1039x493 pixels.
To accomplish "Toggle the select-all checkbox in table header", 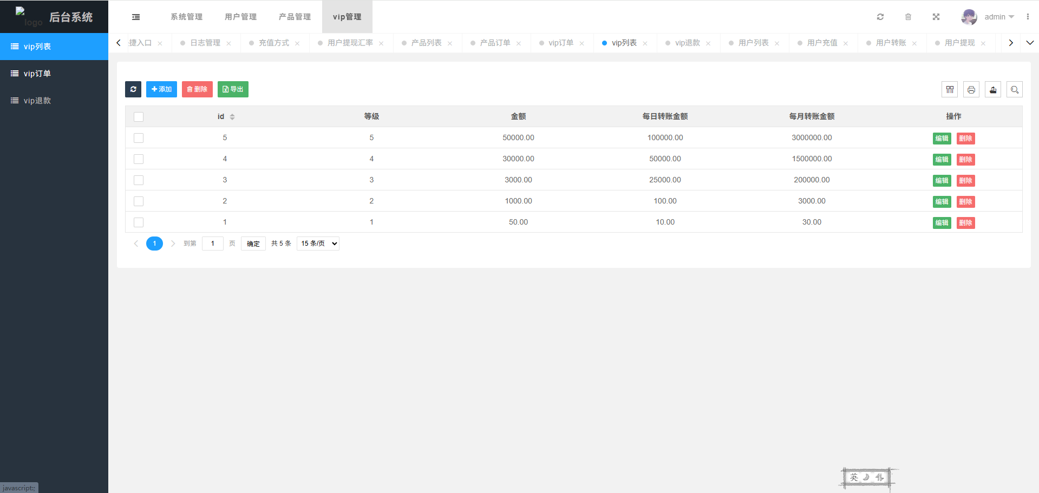I will (x=139, y=117).
